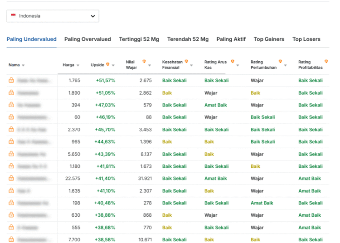Click upside value +38,88%
This screenshot has height=243, width=340.
(105, 215)
